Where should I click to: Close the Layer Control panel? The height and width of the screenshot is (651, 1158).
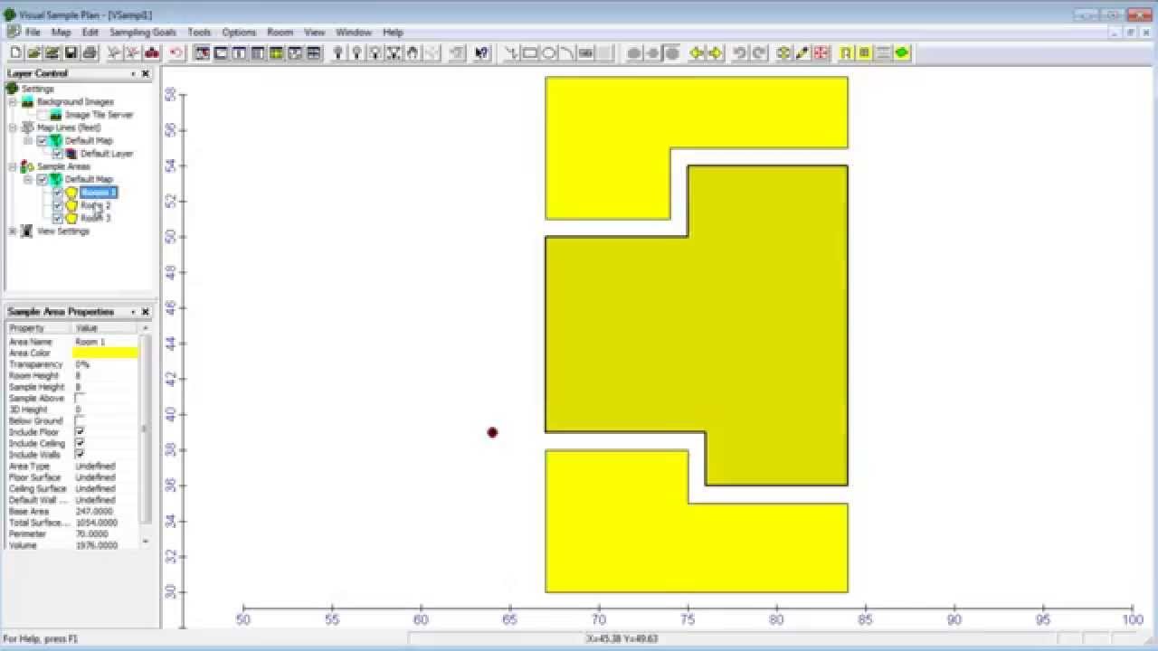click(x=146, y=73)
